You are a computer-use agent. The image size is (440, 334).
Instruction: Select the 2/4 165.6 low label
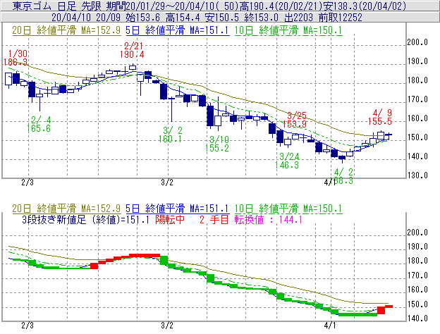pyautogui.click(x=39, y=124)
